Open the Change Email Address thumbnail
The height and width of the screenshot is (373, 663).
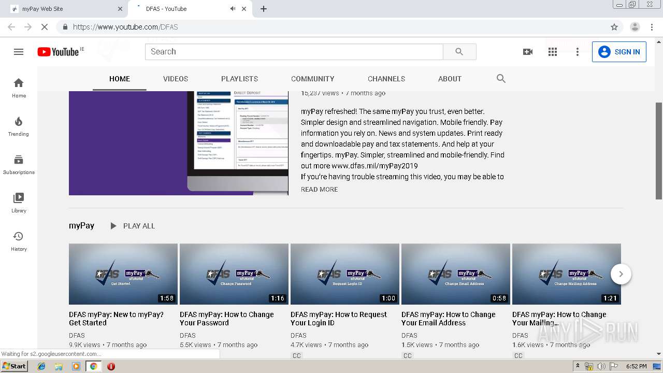(456, 274)
